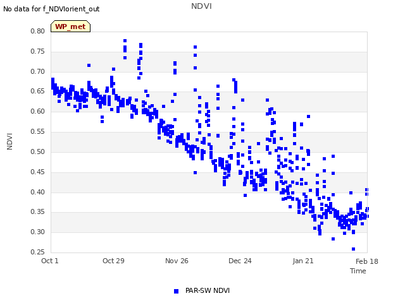The image size is (405, 303).
Task: Click the 0.40 y-axis value
Action: coord(38,192)
